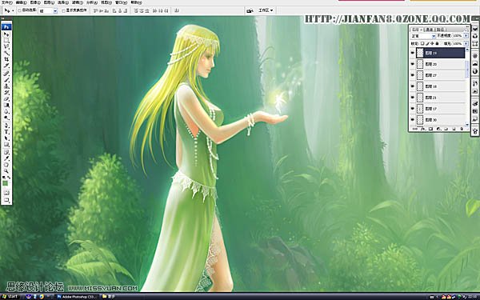Align right edges in options bar
This screenshot has height=300, width=480.
(126, 10)
